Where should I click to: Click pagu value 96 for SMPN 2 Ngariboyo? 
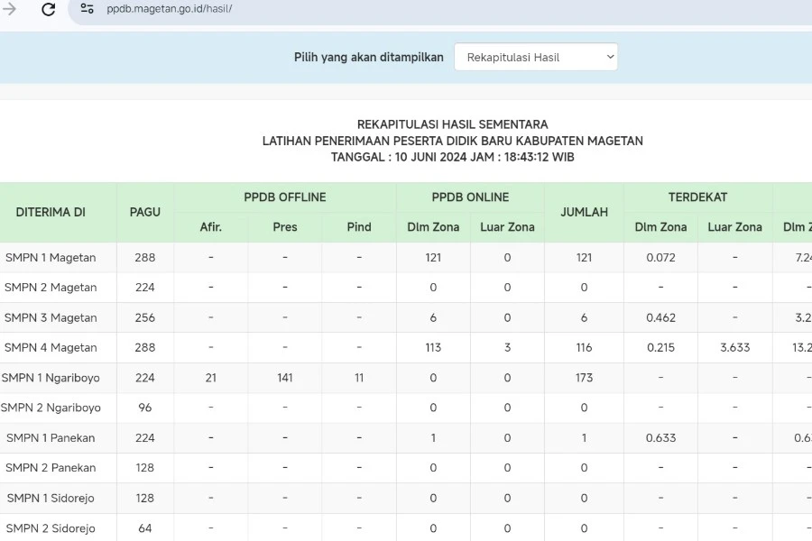145,408
